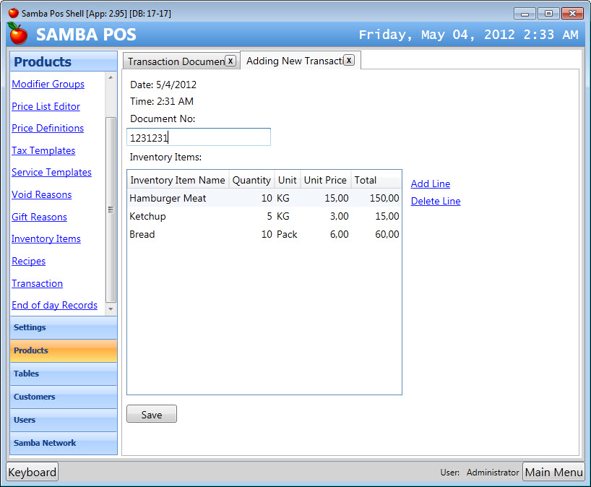Open the Customers section
The height and width of the screenshot is (487, 591).
[x=64, y=397]
